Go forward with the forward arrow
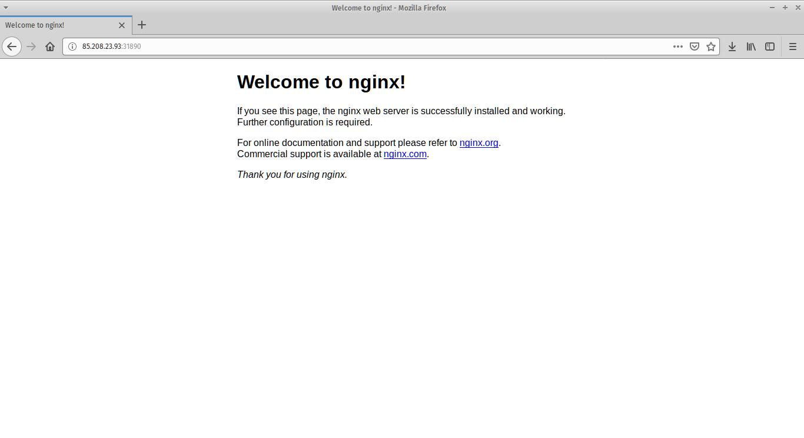 point(32,47)
